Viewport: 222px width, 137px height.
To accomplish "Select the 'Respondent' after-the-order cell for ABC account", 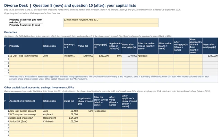I will (x=101, y=111).
